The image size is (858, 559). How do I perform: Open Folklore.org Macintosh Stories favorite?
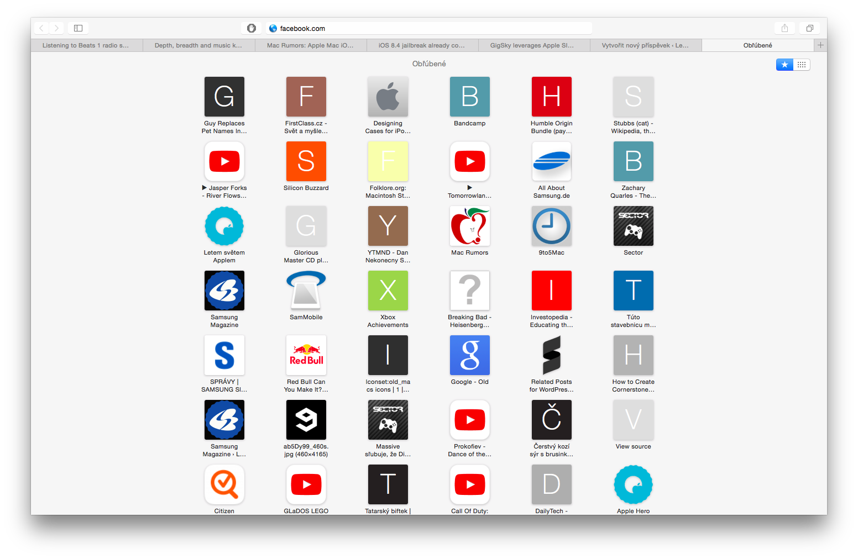(388, 161)
